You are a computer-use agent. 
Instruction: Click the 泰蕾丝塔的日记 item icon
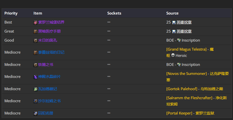coord(35,53)
